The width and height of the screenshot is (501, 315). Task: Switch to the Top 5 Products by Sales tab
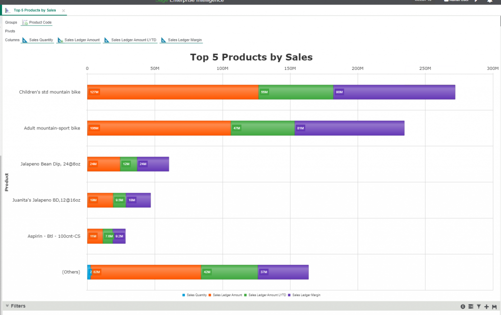click(x=34, y=10)
